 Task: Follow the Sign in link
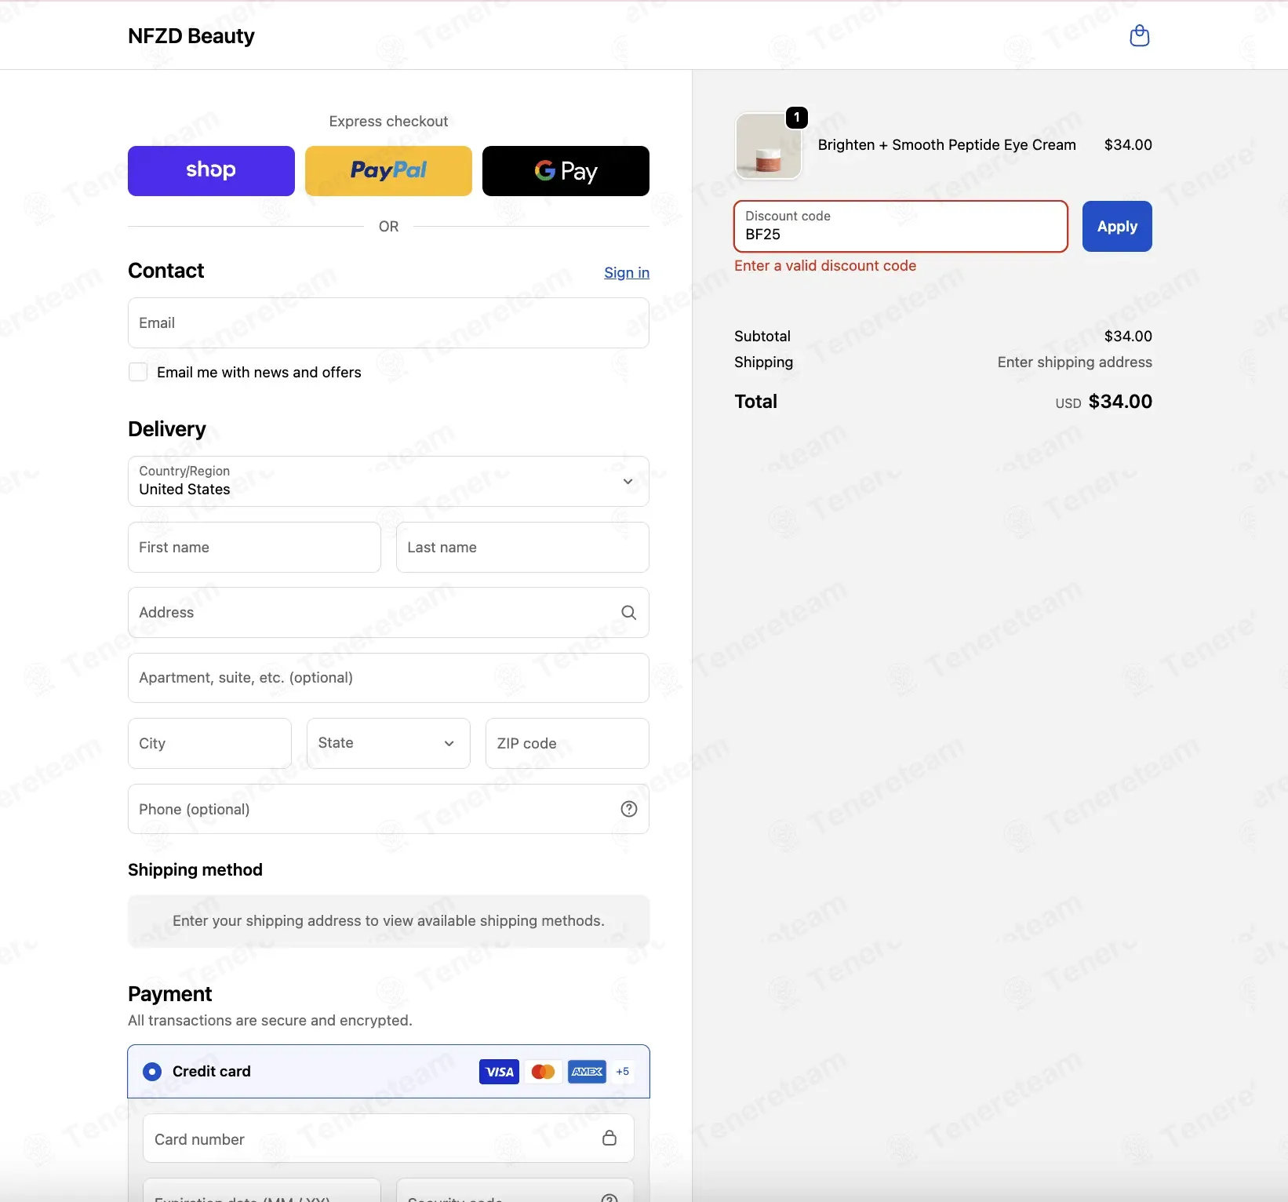coord(627,272)
